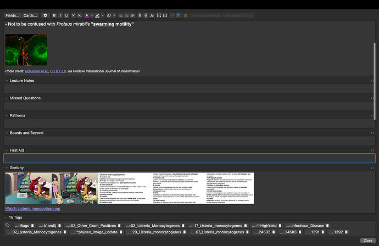The image size is (379, 246).
Task: Click the red image occlusion add-on icon
Action: tap(172, 15)
